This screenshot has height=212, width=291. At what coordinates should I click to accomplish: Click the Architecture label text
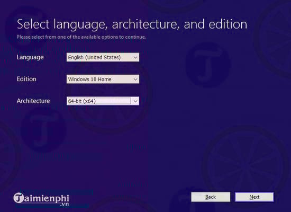[33, 101]
